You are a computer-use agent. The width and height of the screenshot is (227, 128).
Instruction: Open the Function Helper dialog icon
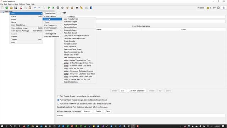pyautogui.click(x=87, y=8)
